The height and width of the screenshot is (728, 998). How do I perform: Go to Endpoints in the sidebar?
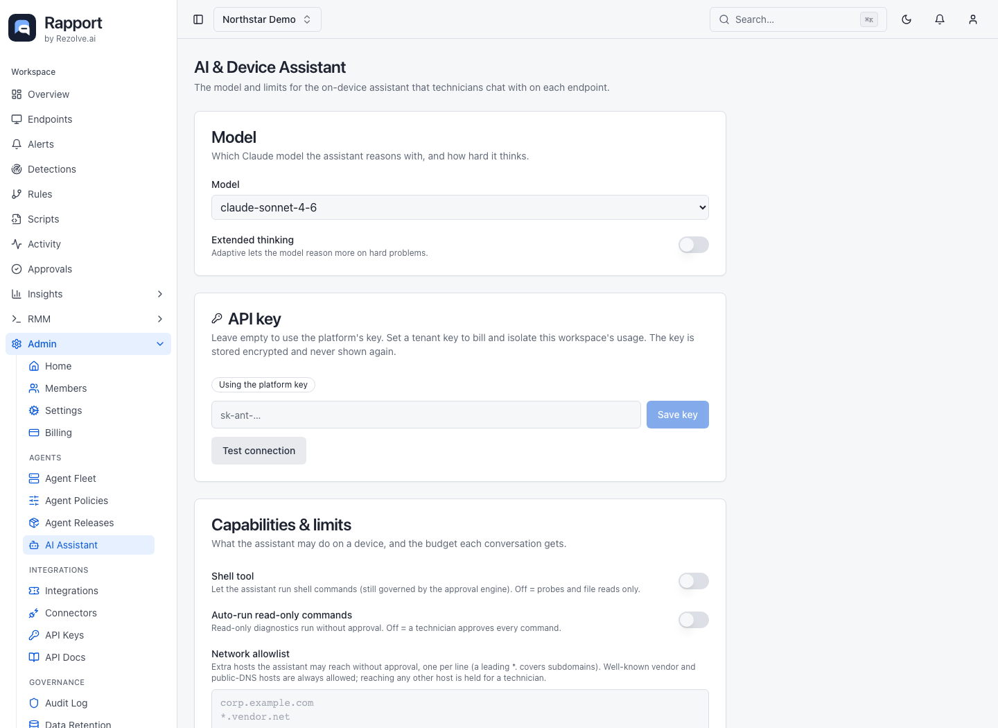[x=88, y=119]
